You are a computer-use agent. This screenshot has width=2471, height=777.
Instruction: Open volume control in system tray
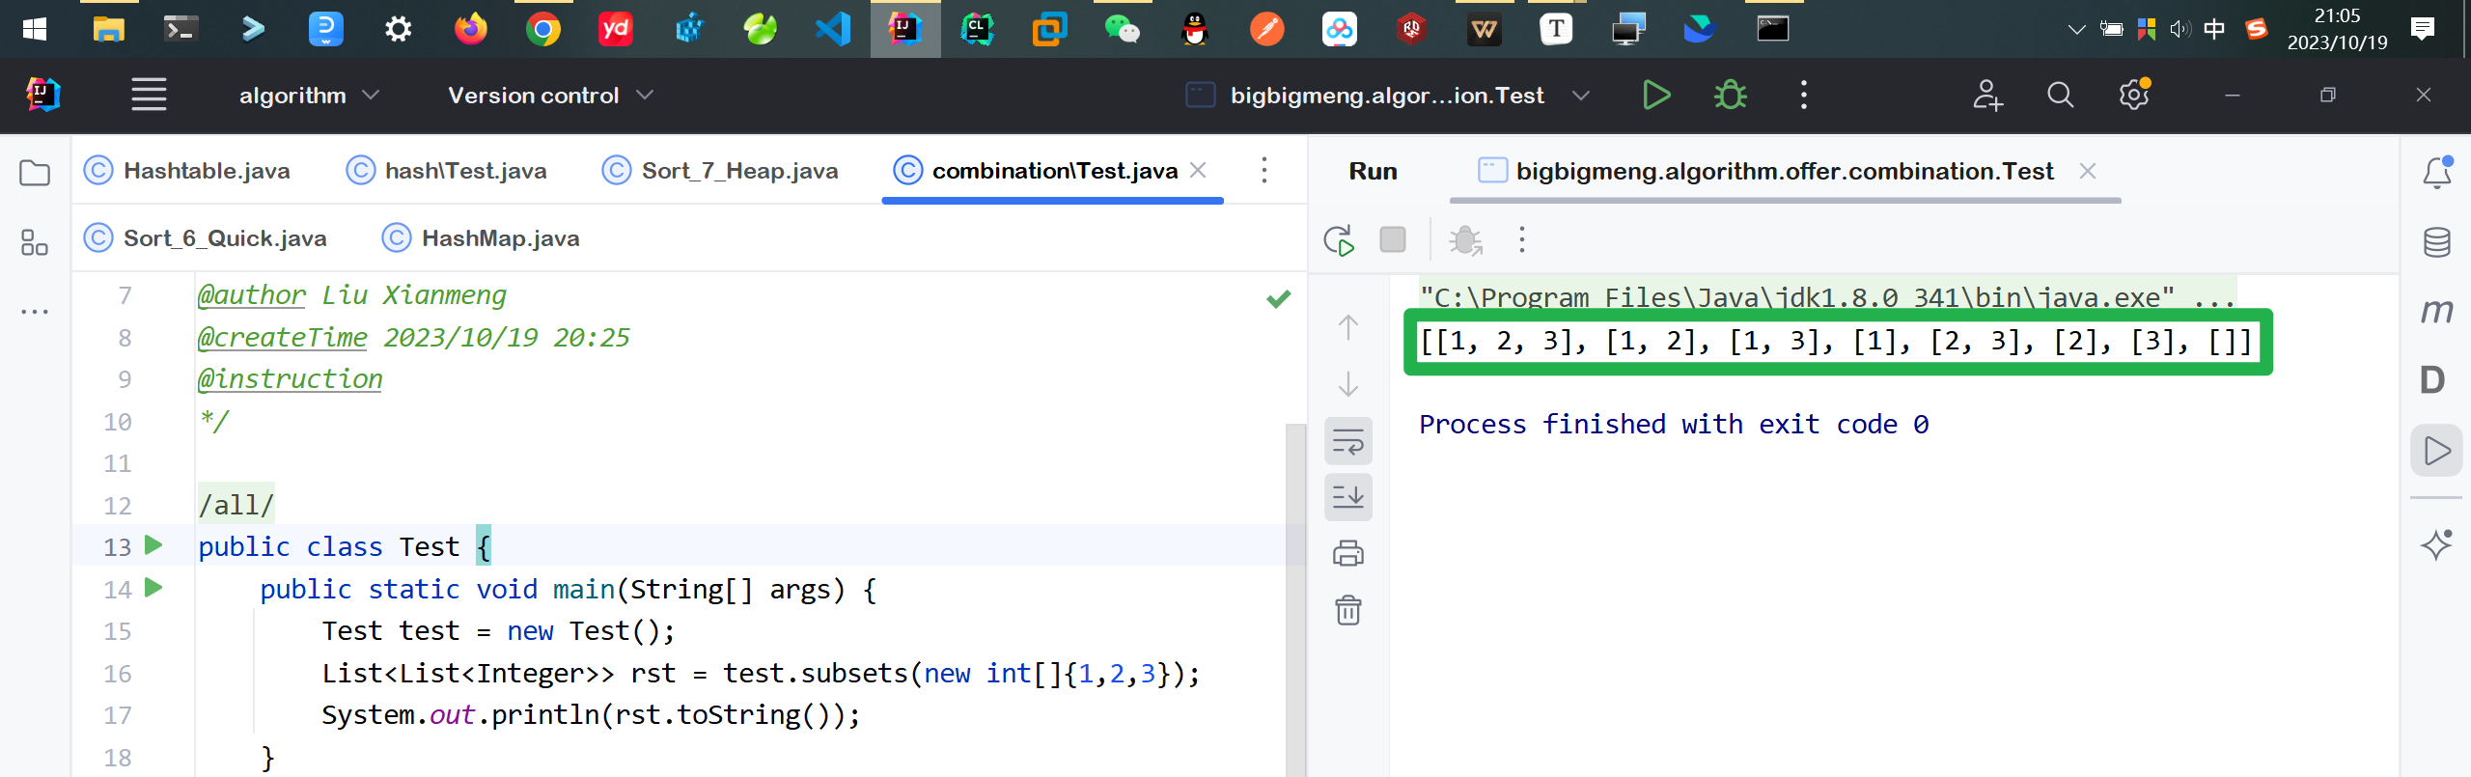click(2179, 29)
